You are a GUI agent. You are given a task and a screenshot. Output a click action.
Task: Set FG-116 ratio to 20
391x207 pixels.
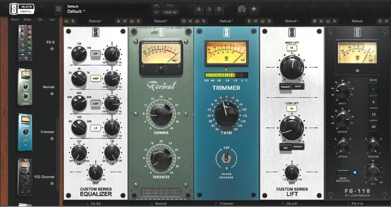373,127
